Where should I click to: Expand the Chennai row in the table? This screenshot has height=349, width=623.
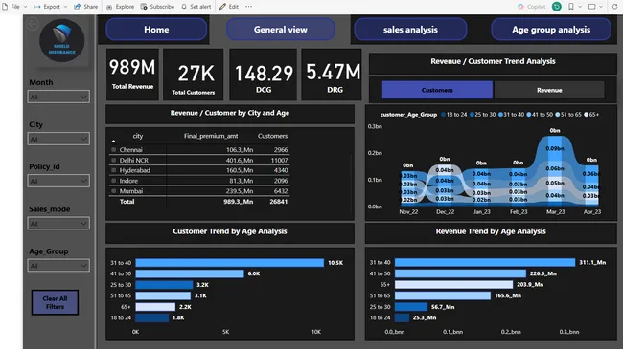114,149
